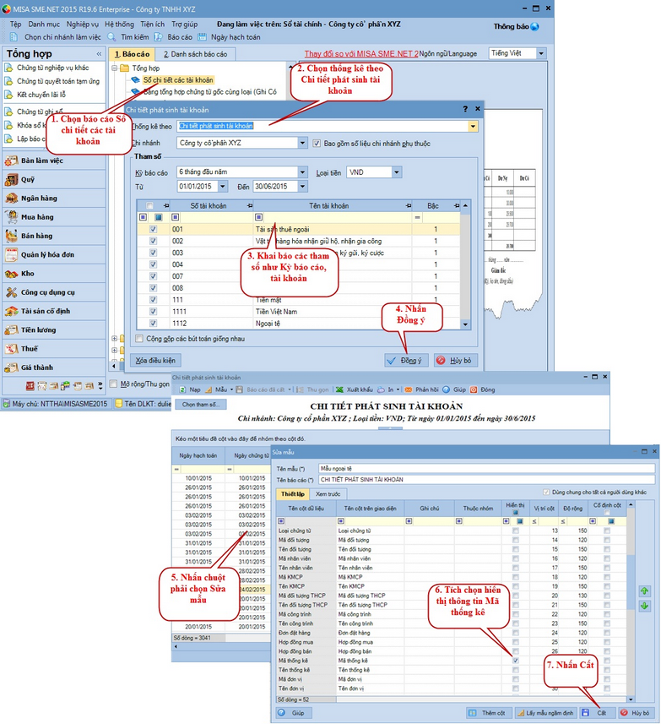The width and height of the screenshot is (661, 724).
Task: Click Phản hồi feedback envelope icon
Action: point(409,389)
